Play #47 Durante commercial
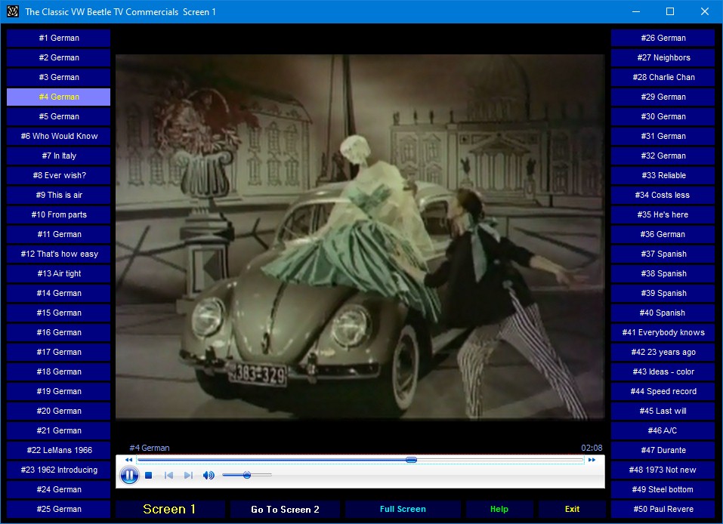723x524 pixels. [663, 450]
